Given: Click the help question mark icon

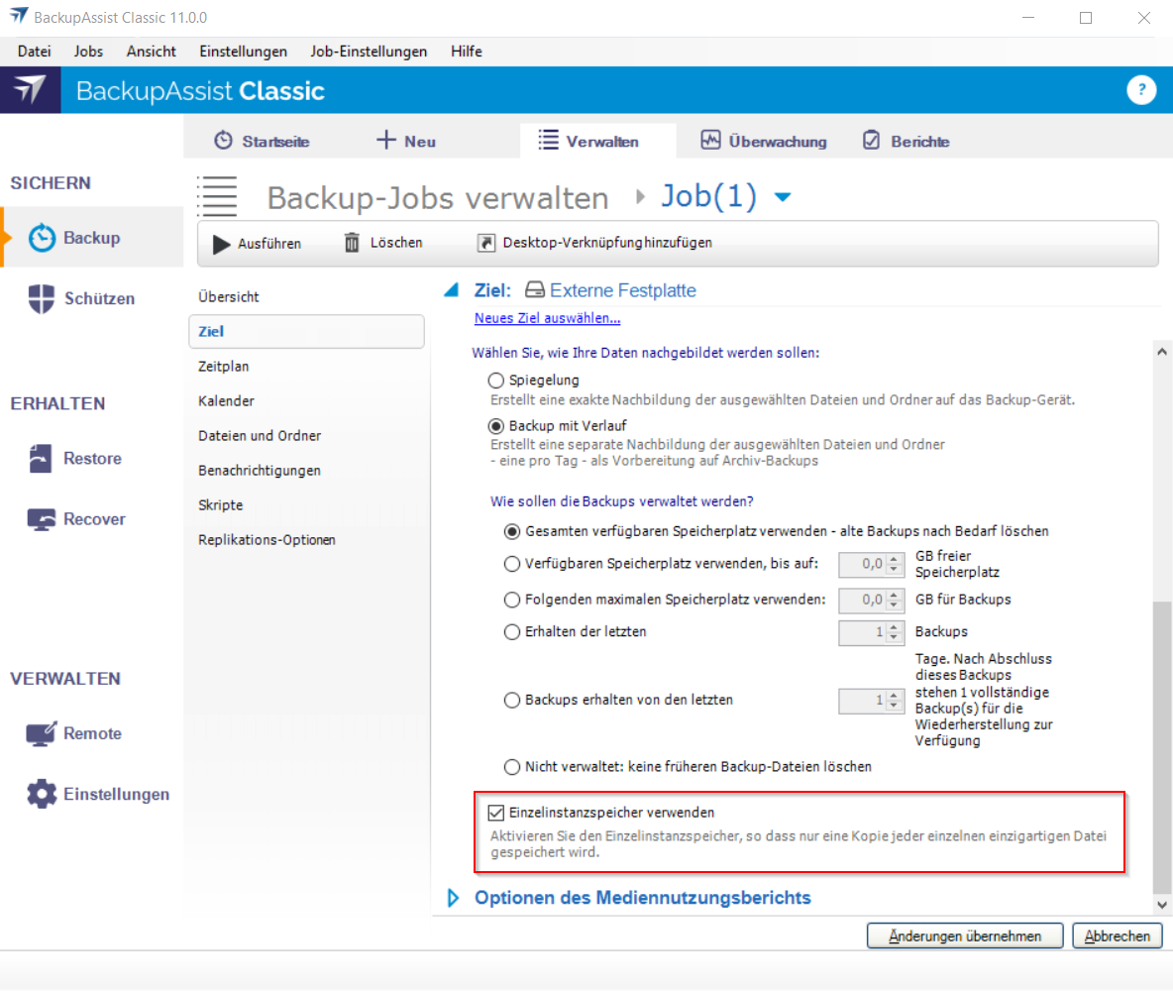Looking at the screenshot, I should [x=1141, y=90].
